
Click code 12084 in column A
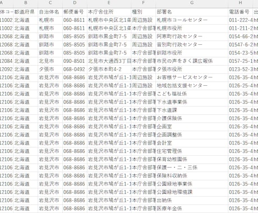(x=7, y=61)
